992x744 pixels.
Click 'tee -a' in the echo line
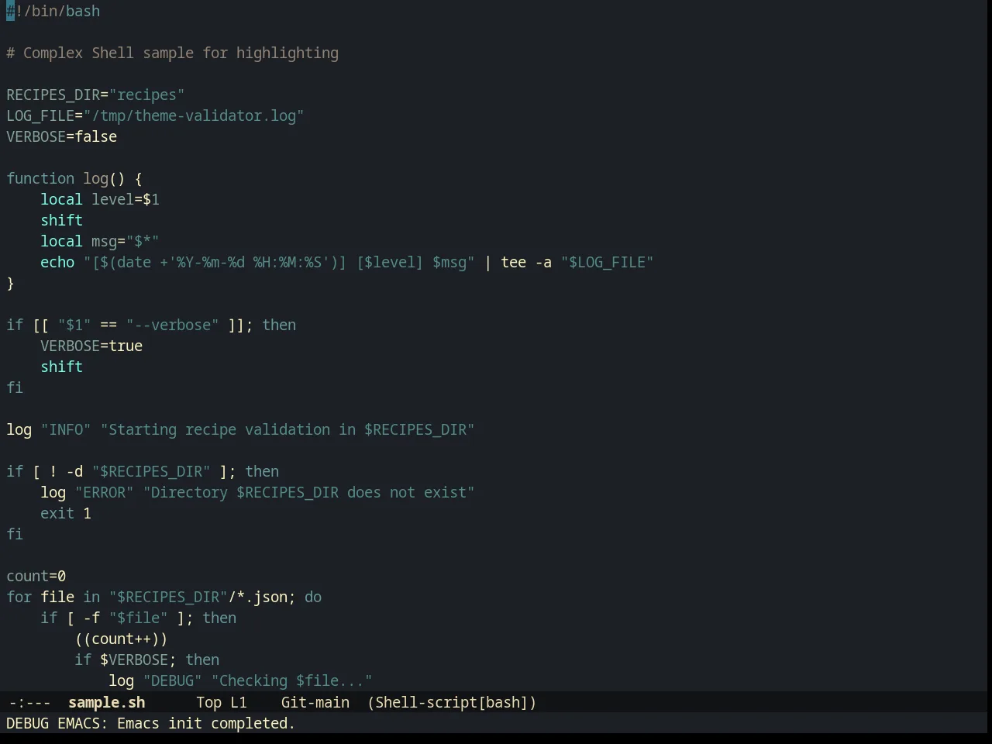526,262
